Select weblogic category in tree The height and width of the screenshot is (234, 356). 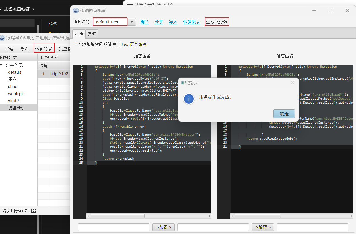(16, 94)
